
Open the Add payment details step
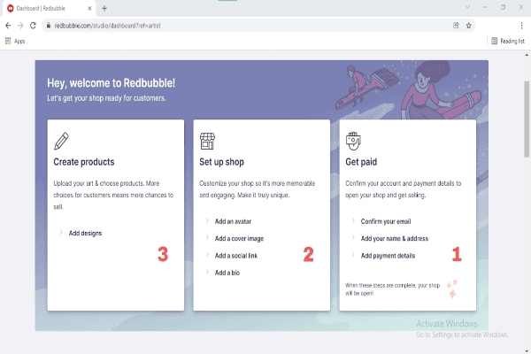coord(388,256)
